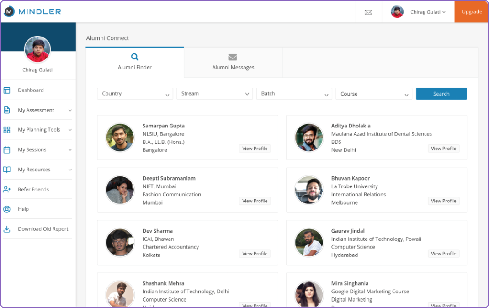Open the My Sessions menu item

[x=32, y=150]
